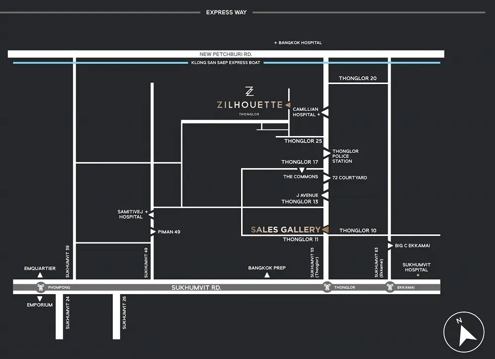The width and height of the screenshot is (495, 359).
Task: Click the Ekkamai BTS station icon
Action: point(390,287)
